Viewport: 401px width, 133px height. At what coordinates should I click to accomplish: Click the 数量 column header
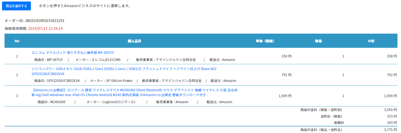coord(319,41)
